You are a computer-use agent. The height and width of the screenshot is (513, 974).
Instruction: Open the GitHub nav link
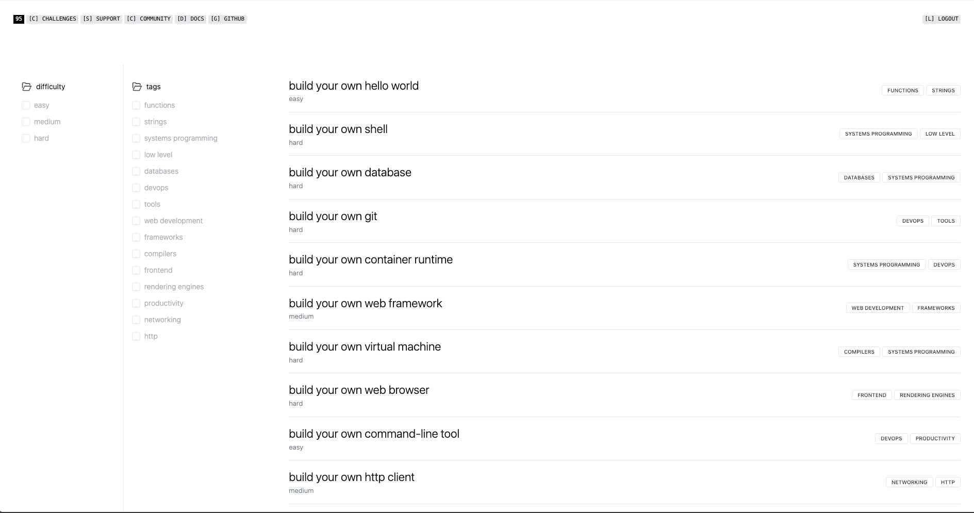[227, 19]
